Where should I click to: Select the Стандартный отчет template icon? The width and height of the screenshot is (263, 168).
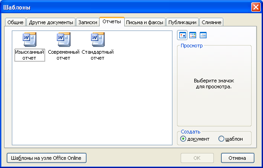(x=98, y=40)
